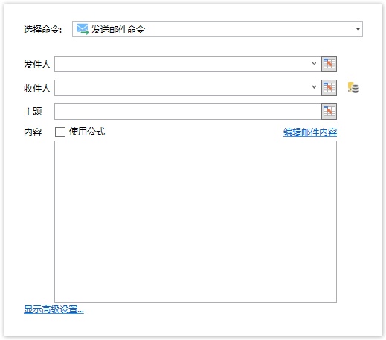Viewport: 386px width, 340px height.
Task: Click the cell picker icon beside 主题
Action: pos(329,112)
